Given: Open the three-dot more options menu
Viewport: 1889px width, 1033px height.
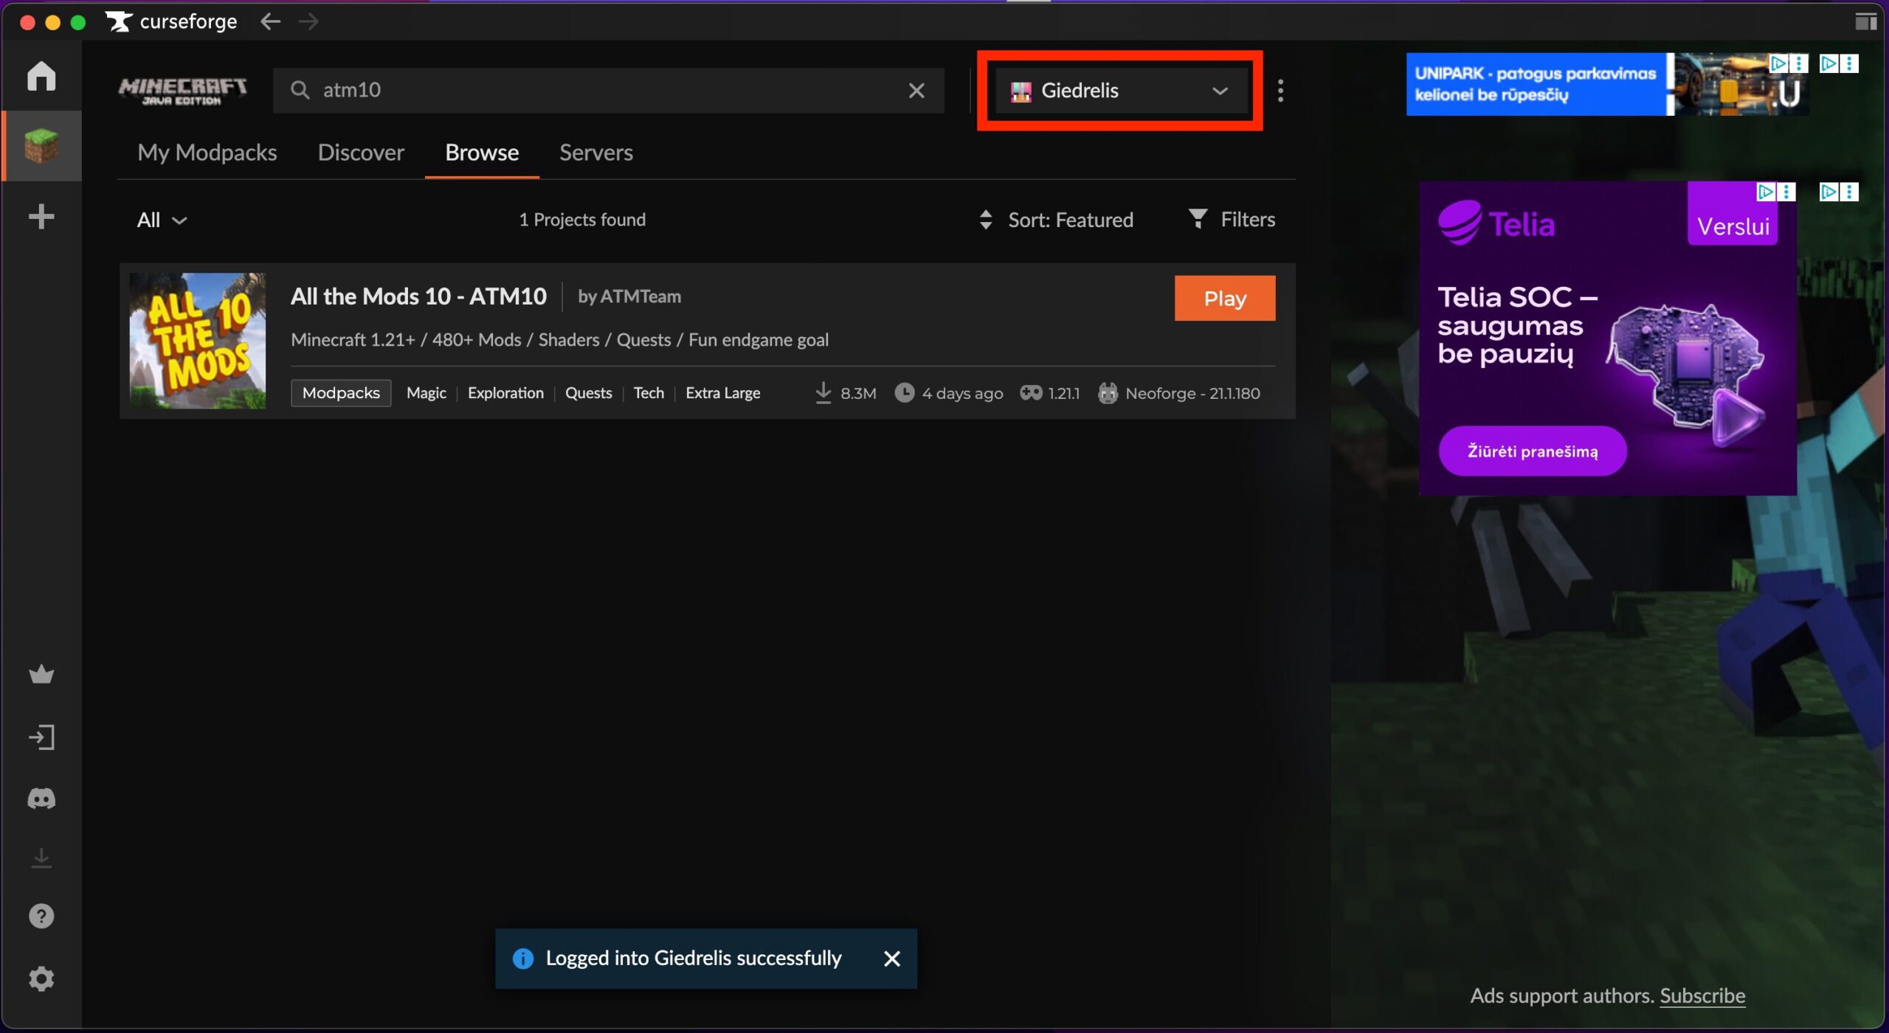Looking at the screenshot, I should tap(1280, 90).
